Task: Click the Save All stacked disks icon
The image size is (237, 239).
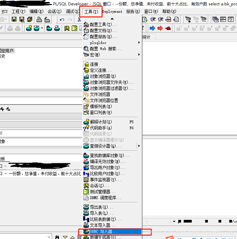Action: (x=30, y=19)
